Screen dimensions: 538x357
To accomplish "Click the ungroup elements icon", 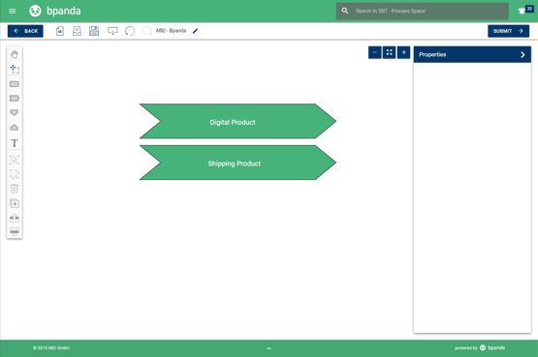I will (x=15, y=174).
